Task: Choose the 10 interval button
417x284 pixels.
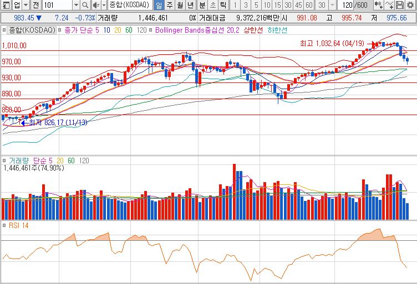Action: pyautogui.click(x=267, y=5)
